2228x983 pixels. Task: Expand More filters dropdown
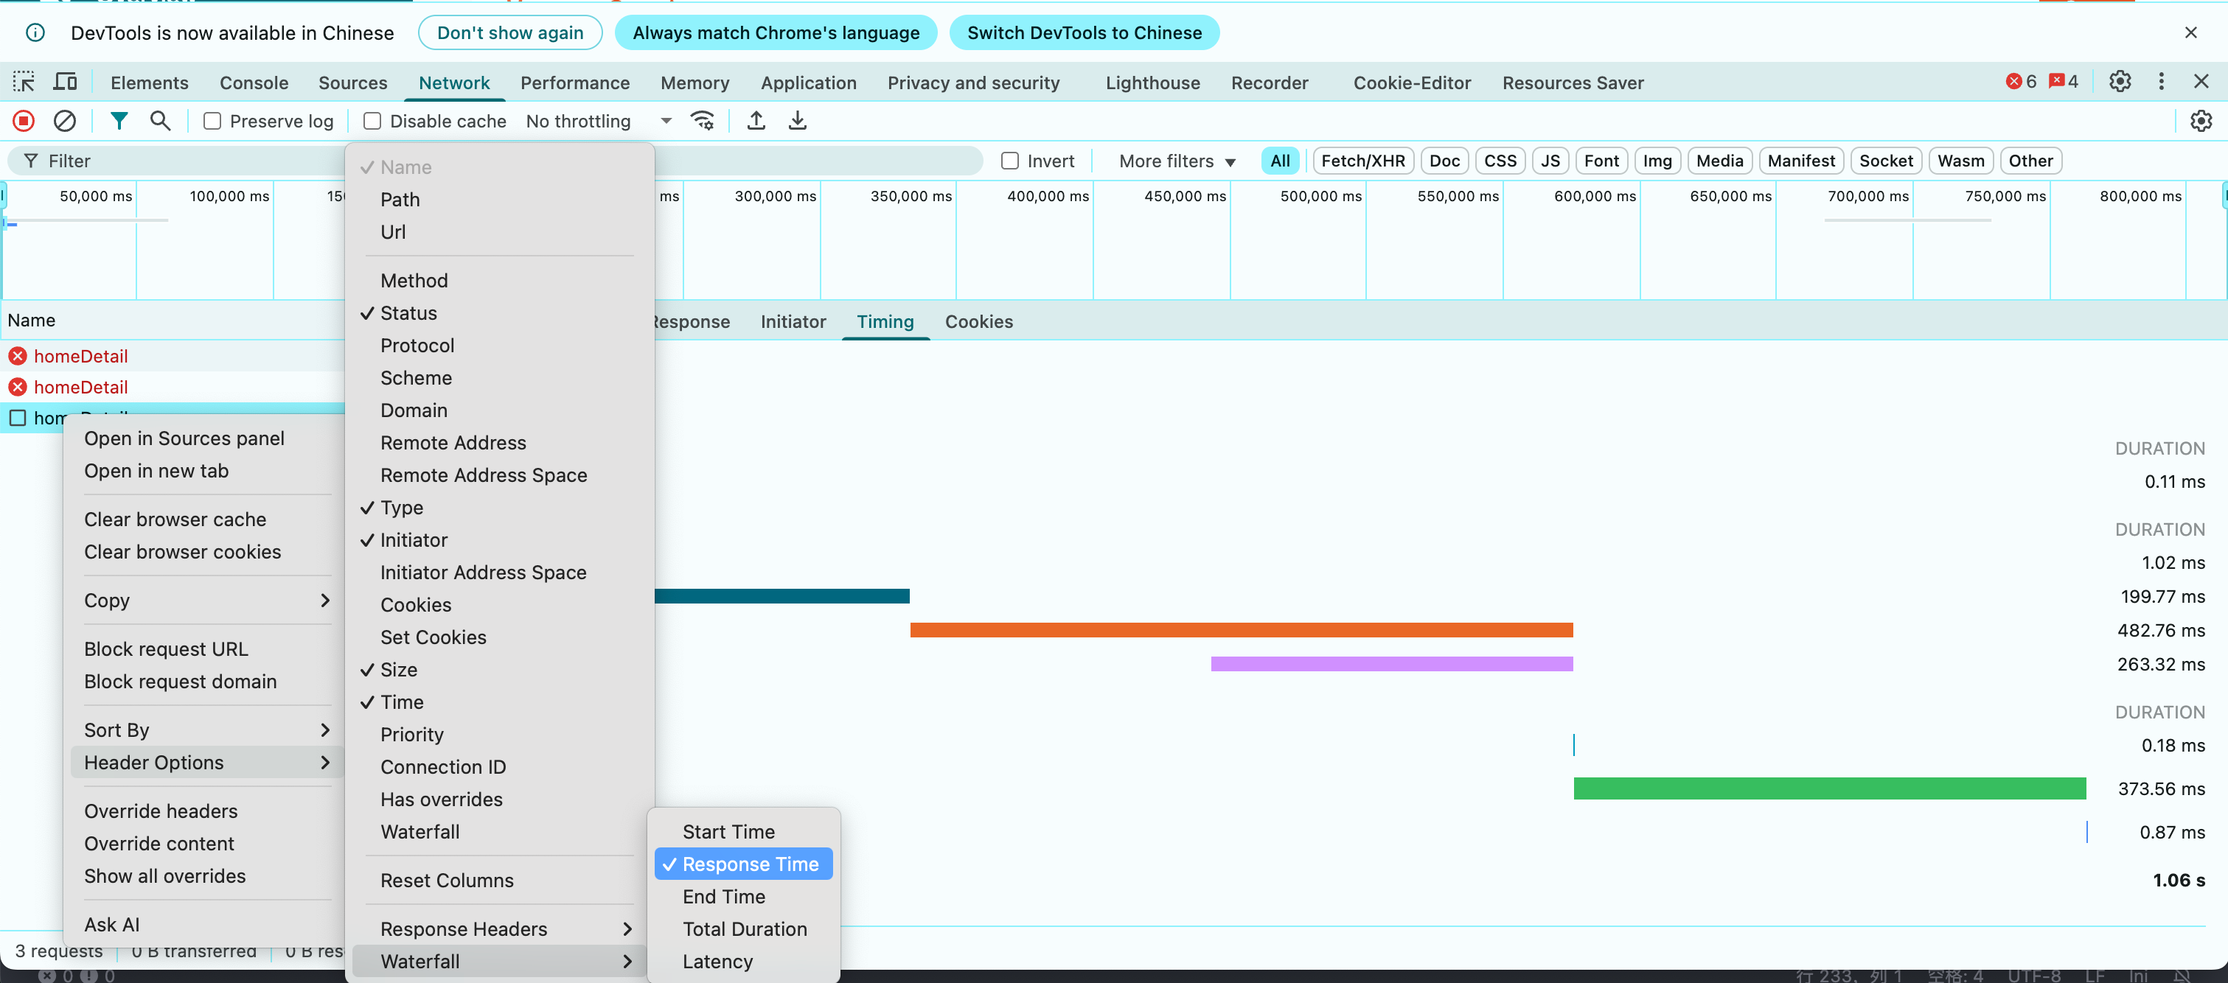[1176, 161]
